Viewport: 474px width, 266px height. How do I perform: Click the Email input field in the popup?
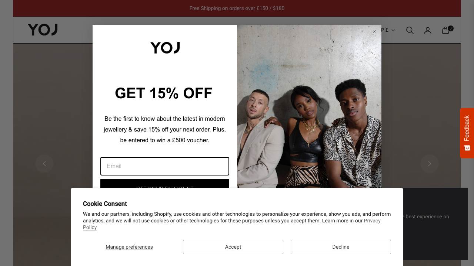(164, 166)
